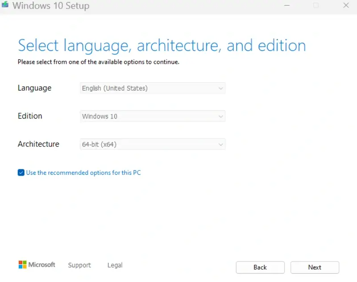Open the Edition dropdown
Viewport: 357px width, 282px height.
[153, 116]
